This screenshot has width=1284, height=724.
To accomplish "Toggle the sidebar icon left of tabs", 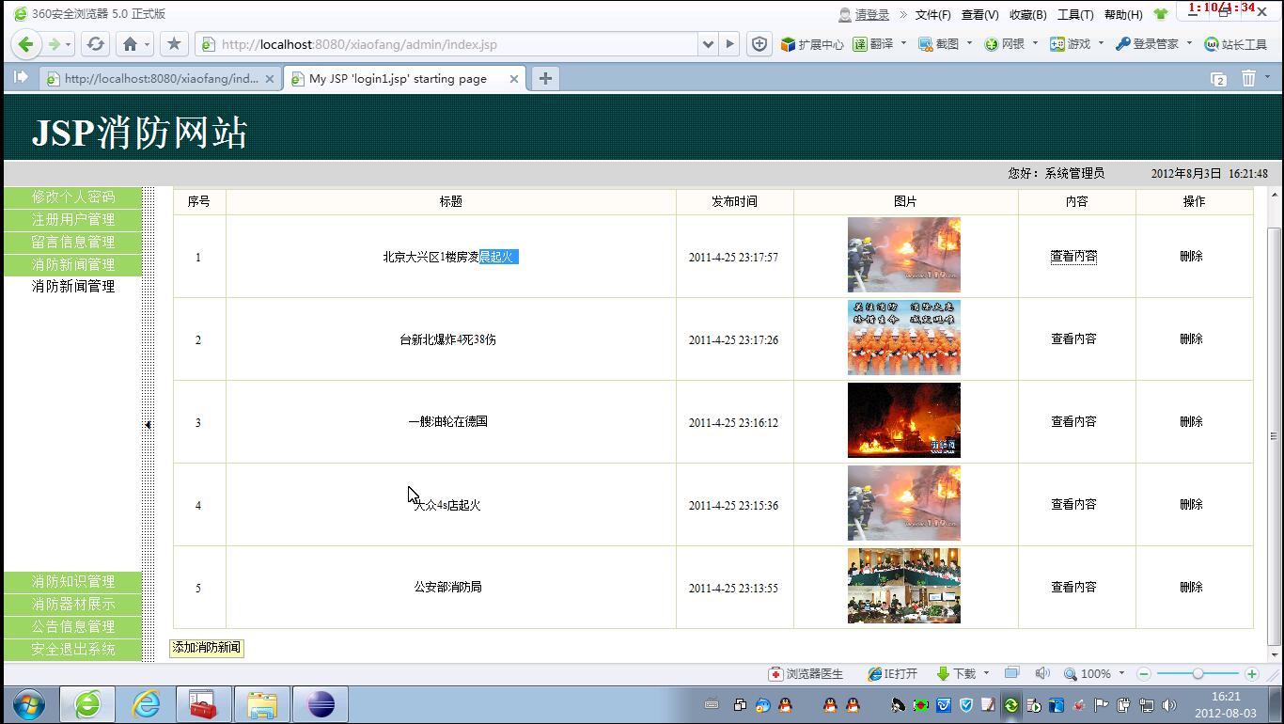I will click(x=20, y=78).
